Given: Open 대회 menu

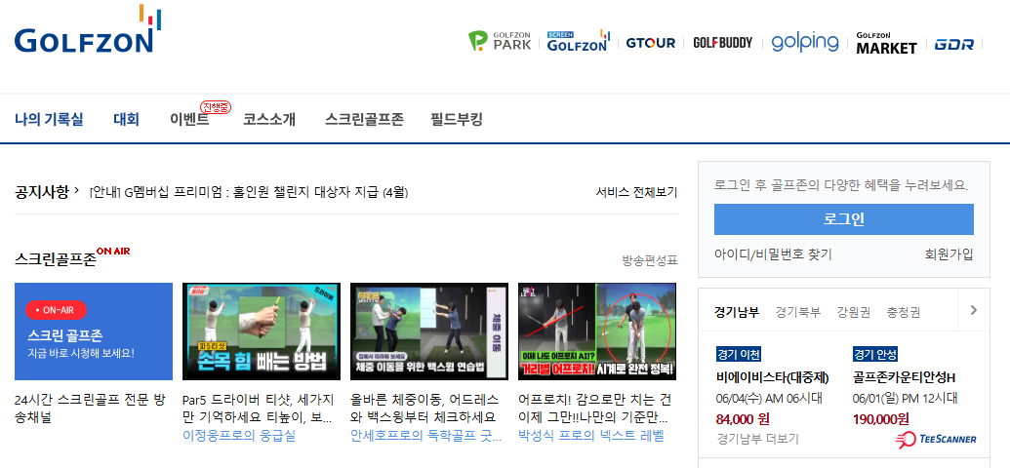Looking at the screenshot, I should 126,120.
